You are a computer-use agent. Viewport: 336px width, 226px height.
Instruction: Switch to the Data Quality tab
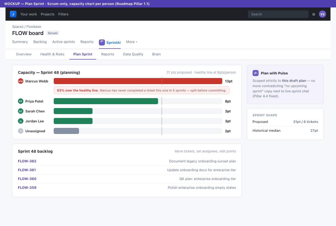pos(133,54)
